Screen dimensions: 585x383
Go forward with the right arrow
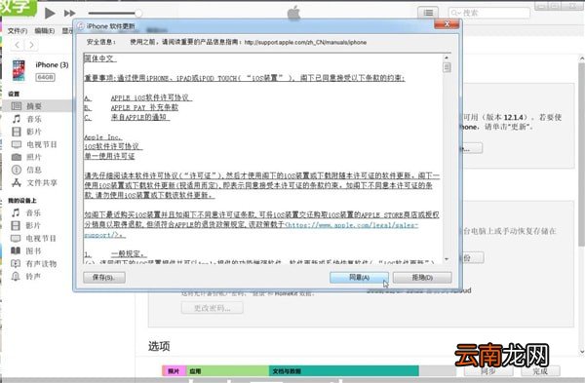coord(31,45)
